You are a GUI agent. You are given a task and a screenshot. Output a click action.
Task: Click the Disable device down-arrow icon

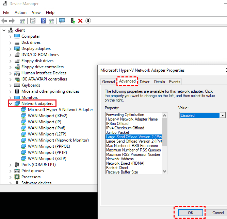pyautogui.click(x=88, y=21)
